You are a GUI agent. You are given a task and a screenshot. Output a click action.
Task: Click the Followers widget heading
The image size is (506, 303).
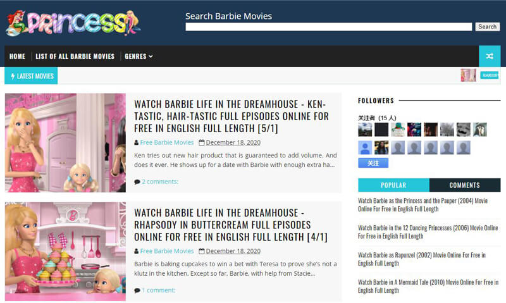point(376,101)
